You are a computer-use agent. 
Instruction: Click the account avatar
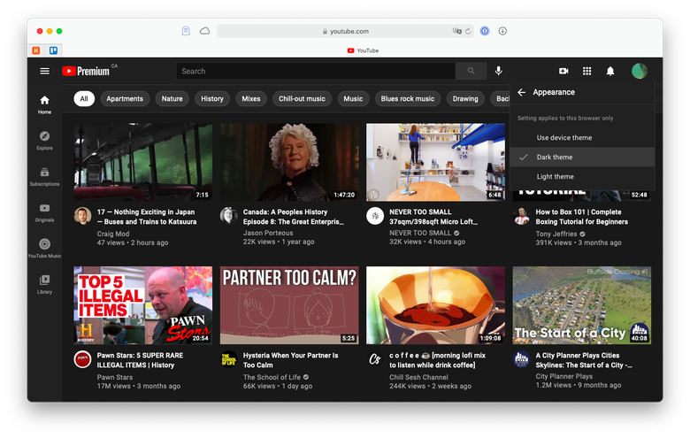pos(639,71)
